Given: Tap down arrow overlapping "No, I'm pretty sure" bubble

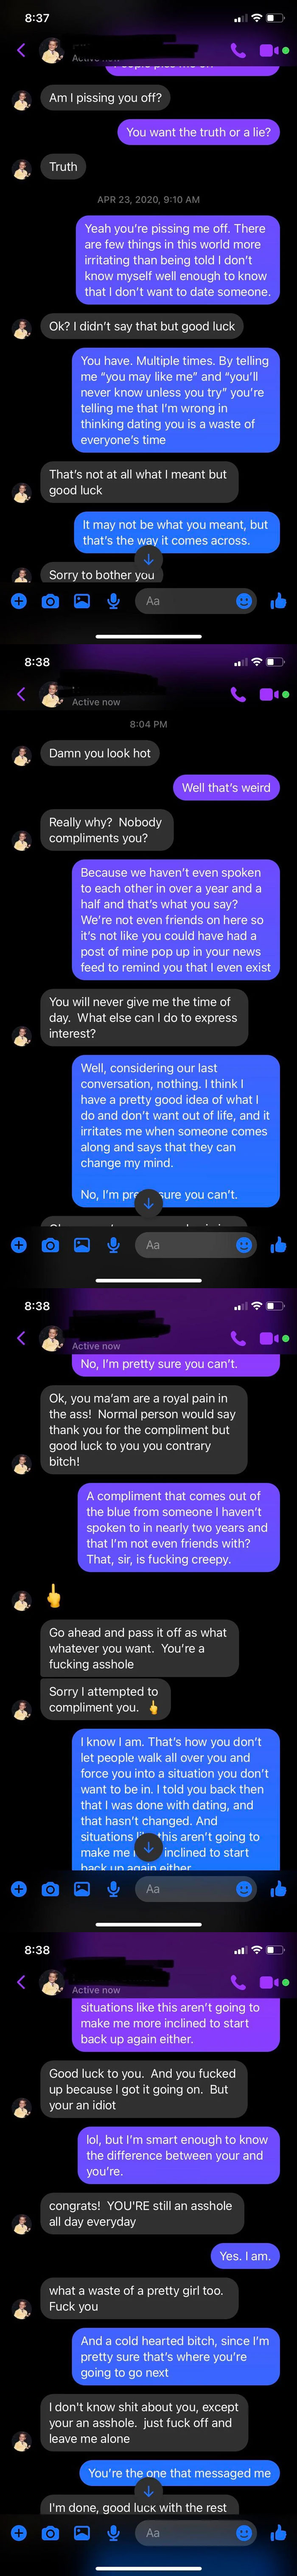Looking at the screenshot, I should [x=148, y=1203].
